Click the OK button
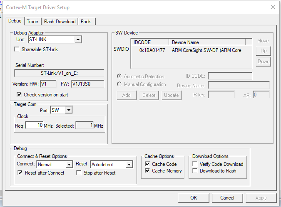 [x=194, y=198]
